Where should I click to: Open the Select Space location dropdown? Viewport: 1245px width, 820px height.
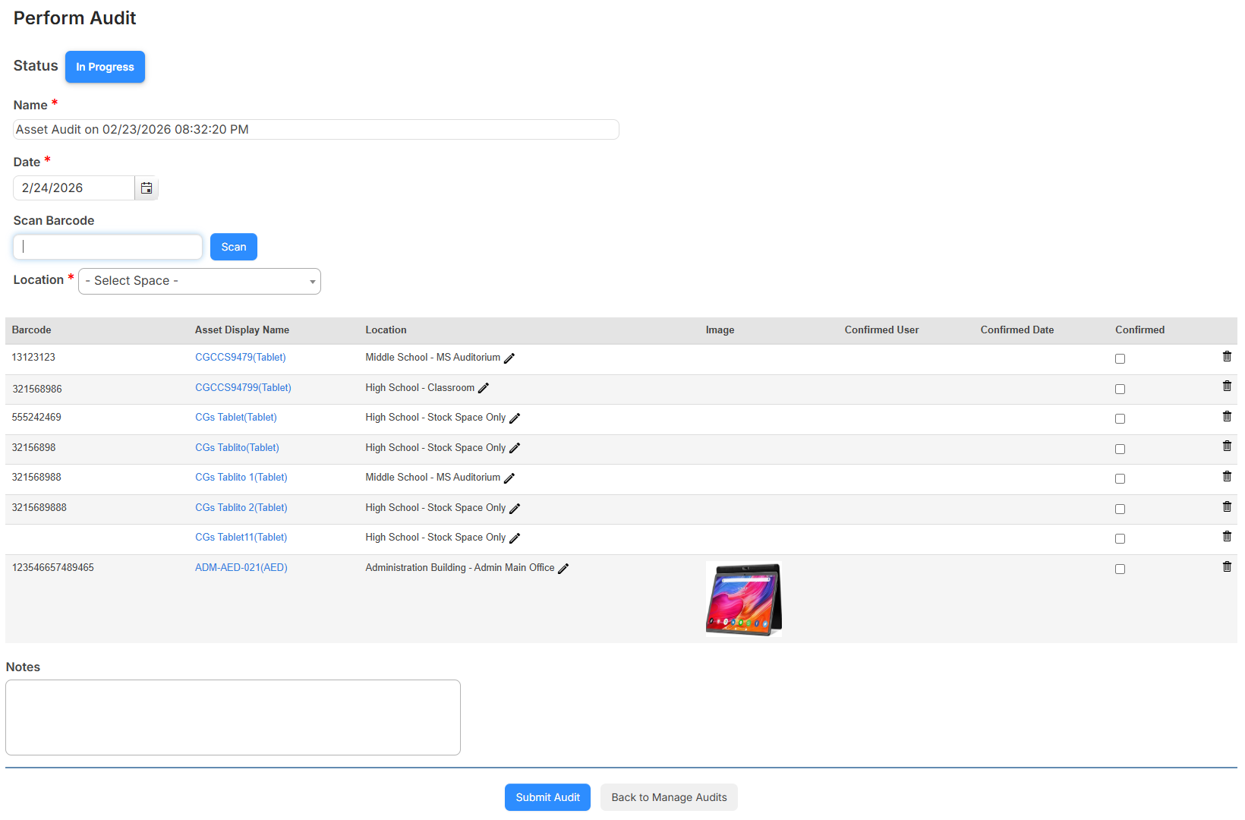pos(199,281)
